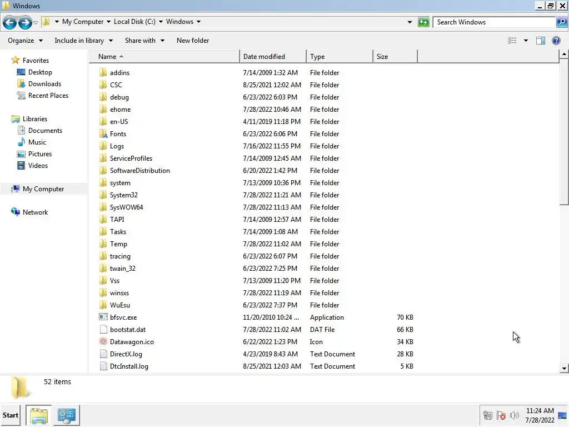Image resolution: width=569 pixels, height=427 pixels.
Task: Click the Action Center flag tray icon
Action: (x=501, y=415)
